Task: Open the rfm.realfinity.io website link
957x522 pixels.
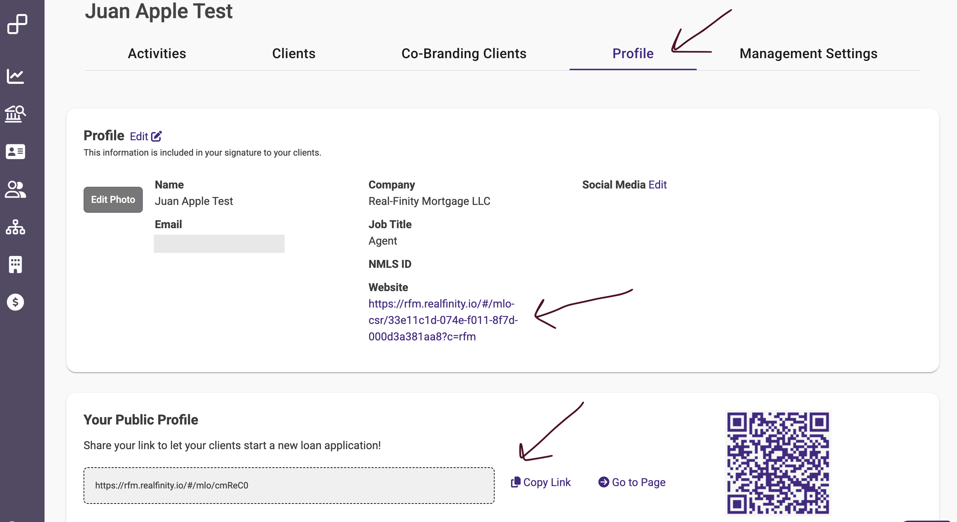Action: pyautogui.click(x=442, y=320)
